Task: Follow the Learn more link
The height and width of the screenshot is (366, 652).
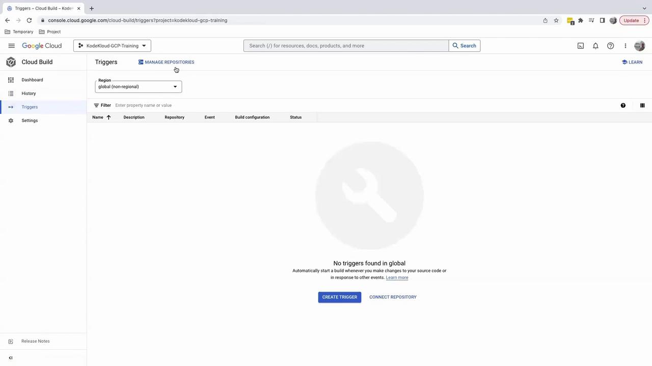Action: pos(397,278)
